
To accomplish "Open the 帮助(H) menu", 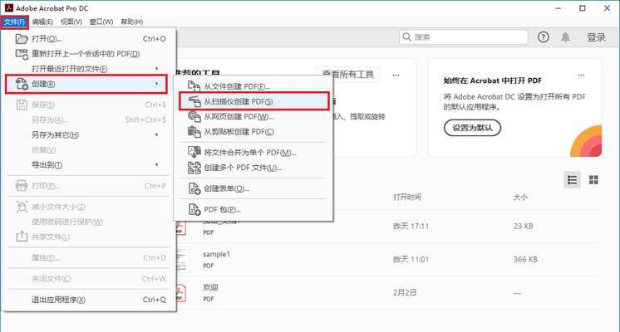I will tap(131, 22).
